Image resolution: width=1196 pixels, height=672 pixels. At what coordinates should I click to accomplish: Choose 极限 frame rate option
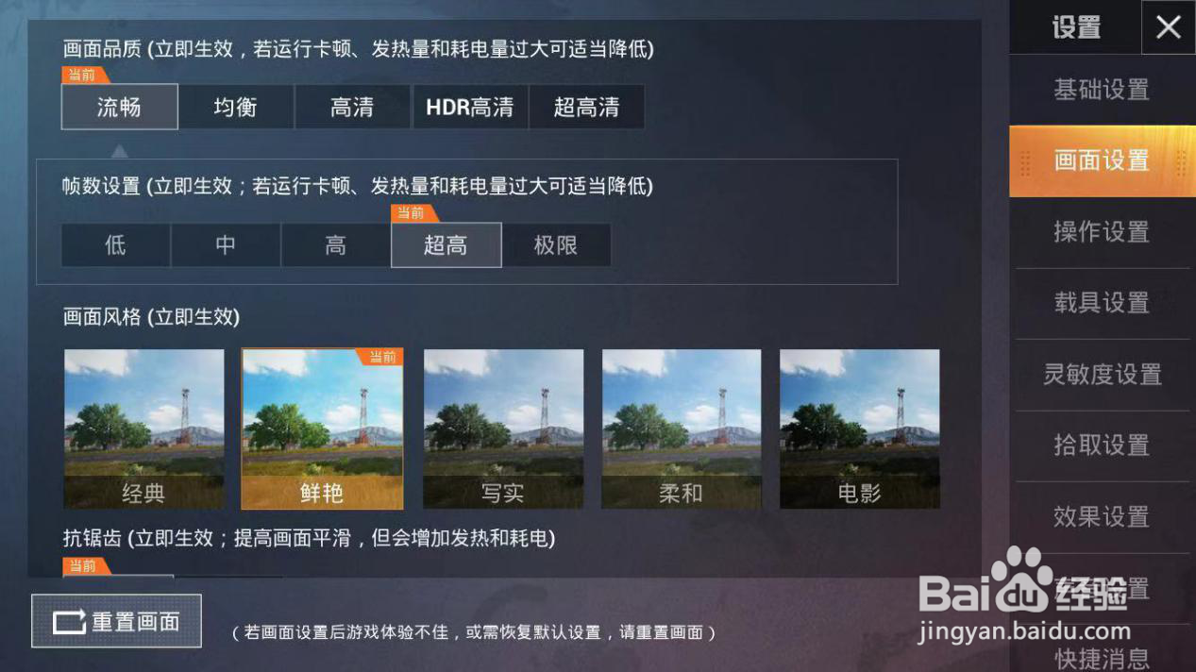tap(556, 245)
